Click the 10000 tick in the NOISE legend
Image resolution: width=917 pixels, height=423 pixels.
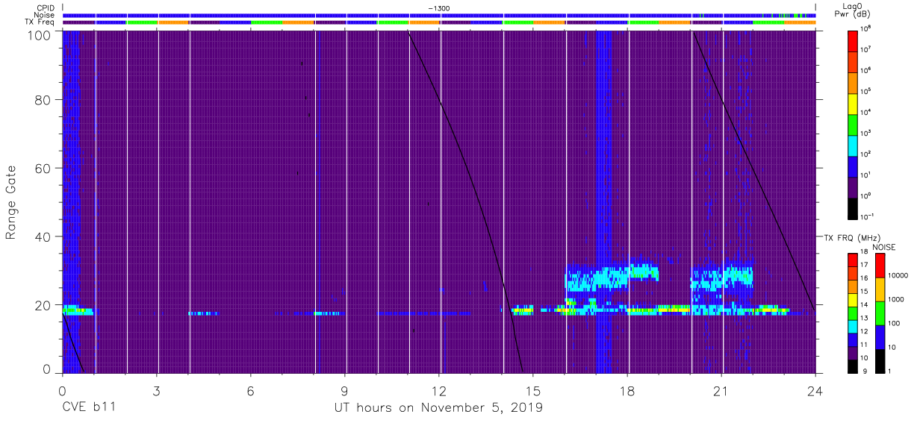point(898,275)
